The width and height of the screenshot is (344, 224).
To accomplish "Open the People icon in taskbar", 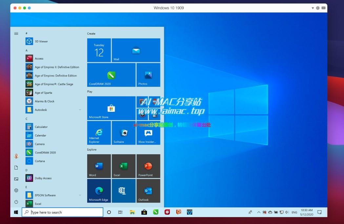I will coord(250,212).
